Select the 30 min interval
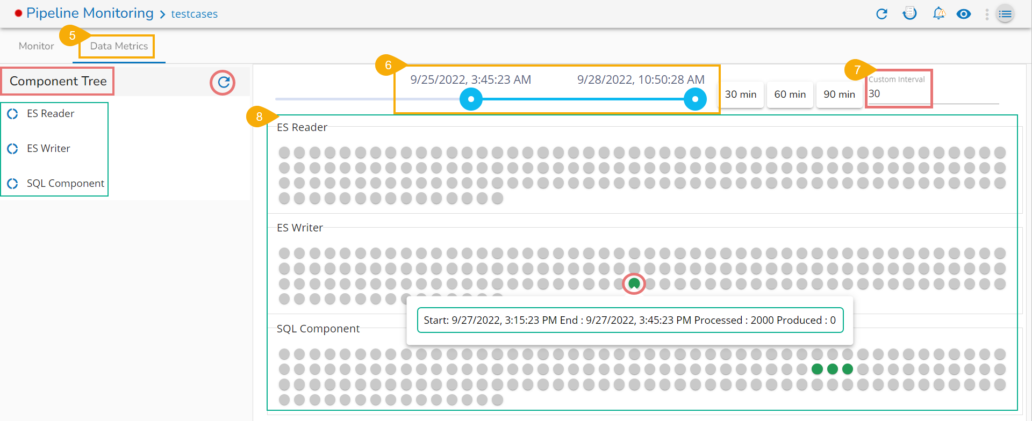 point(740,95)
